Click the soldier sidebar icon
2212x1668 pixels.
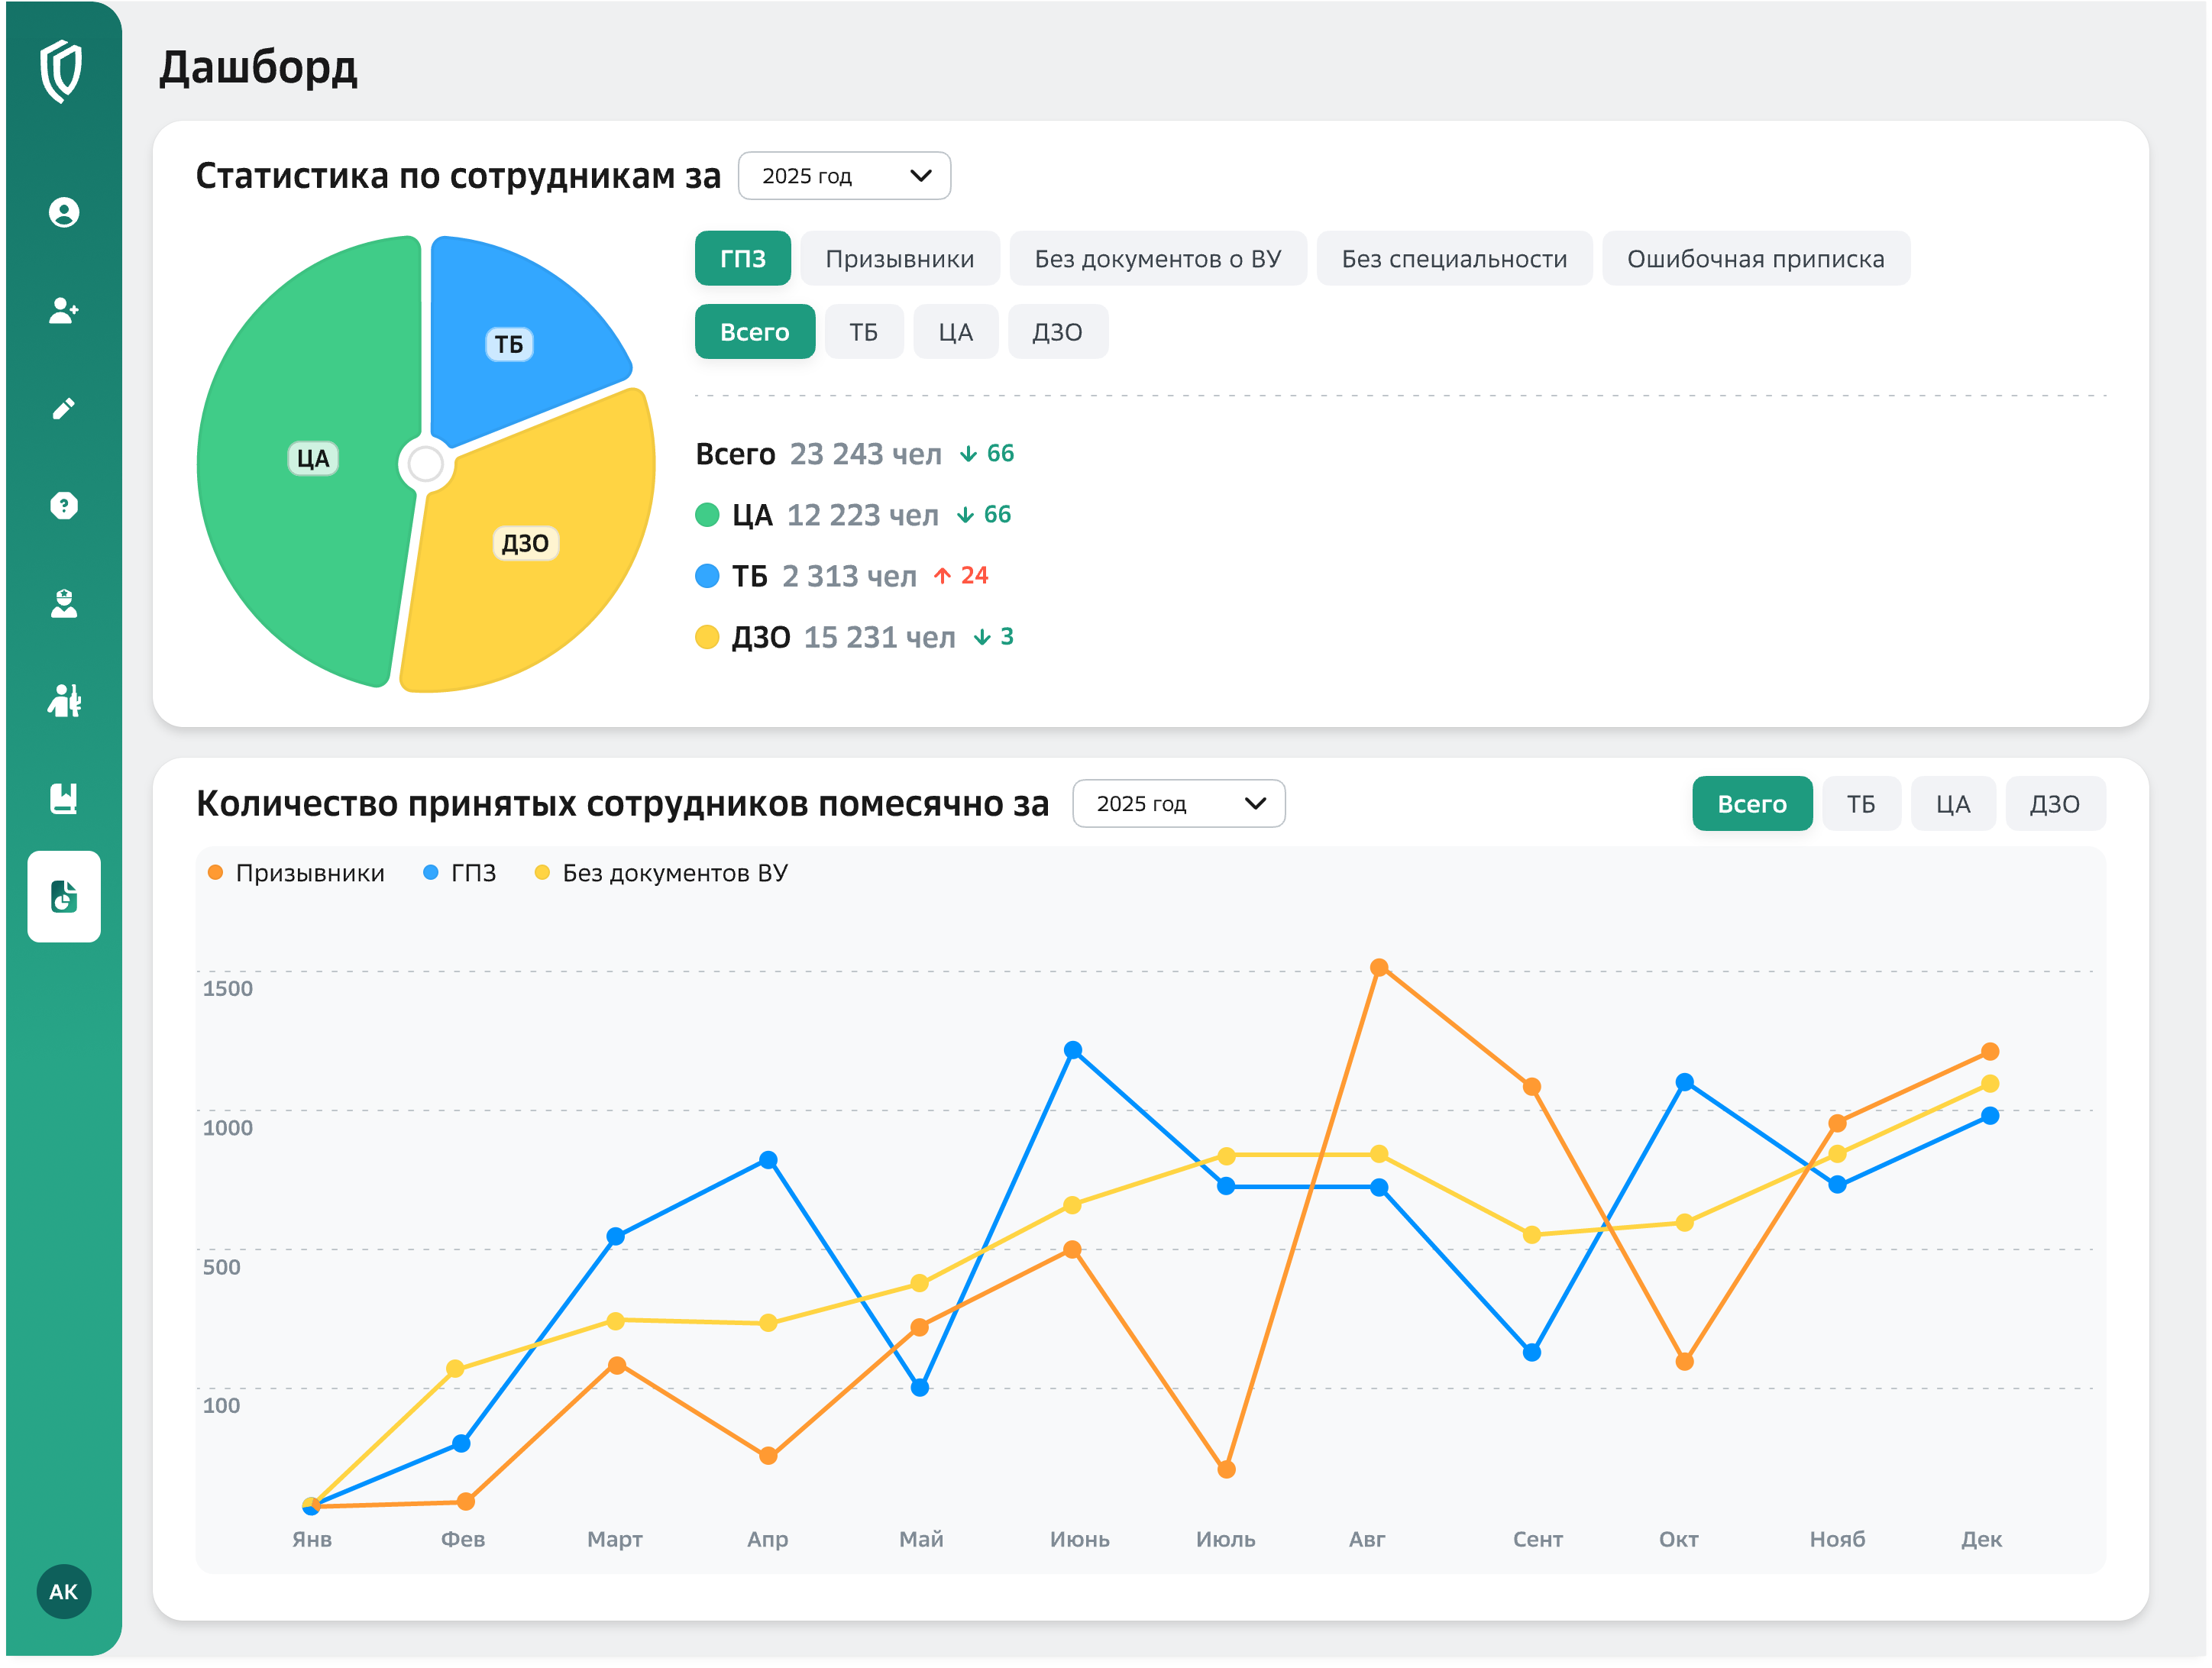tap(64, 700)
